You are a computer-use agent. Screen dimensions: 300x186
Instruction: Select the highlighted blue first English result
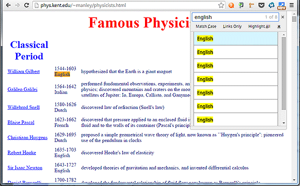tap(235, 38)
